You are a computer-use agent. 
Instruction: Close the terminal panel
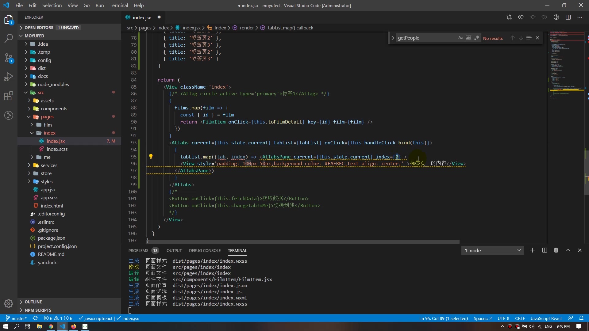tap(580, 250)
